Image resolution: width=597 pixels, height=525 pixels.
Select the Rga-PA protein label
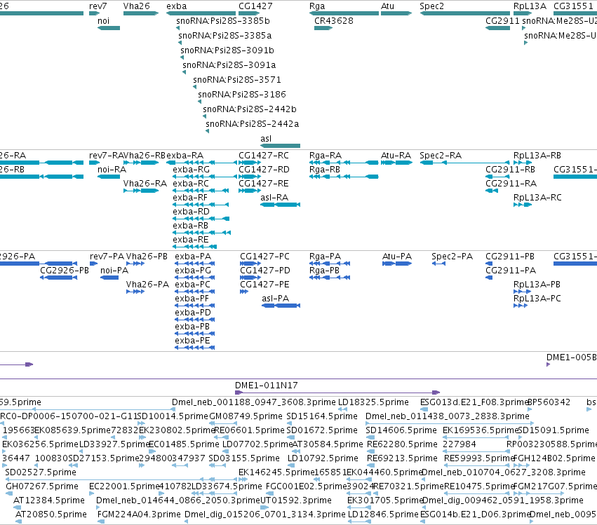(x=325, y=257)
